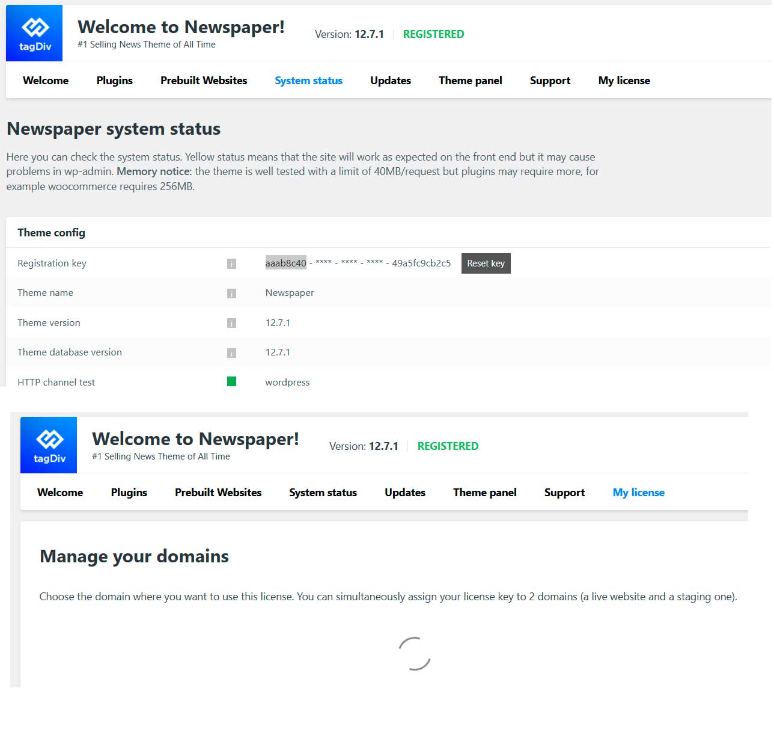Open the Welcome tab in the bottom panel
Image resolution: width=774 pixels, height=750 pixels.
tap(60, 493)
